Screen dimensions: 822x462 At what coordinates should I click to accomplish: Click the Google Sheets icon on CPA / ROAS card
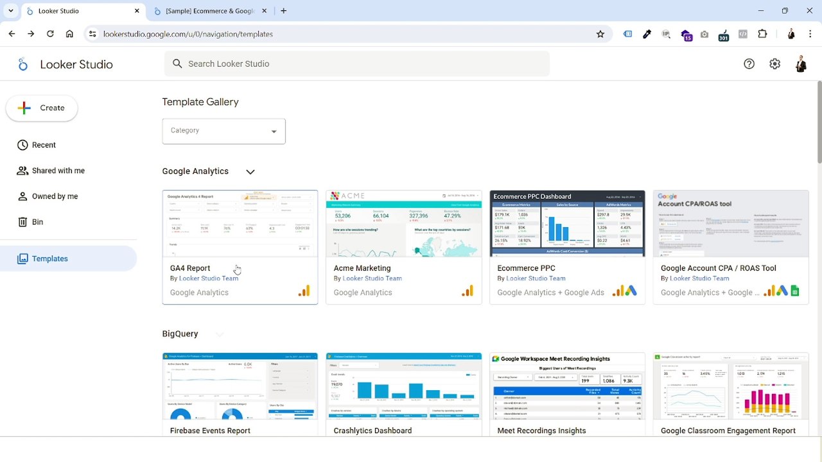click(795, 291)
